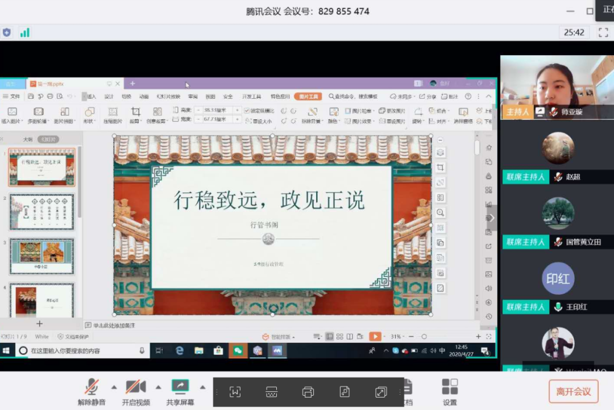Screen dimensions: 614x410
Task: Switch to the Insert (插入) tab
Action: 91,96
